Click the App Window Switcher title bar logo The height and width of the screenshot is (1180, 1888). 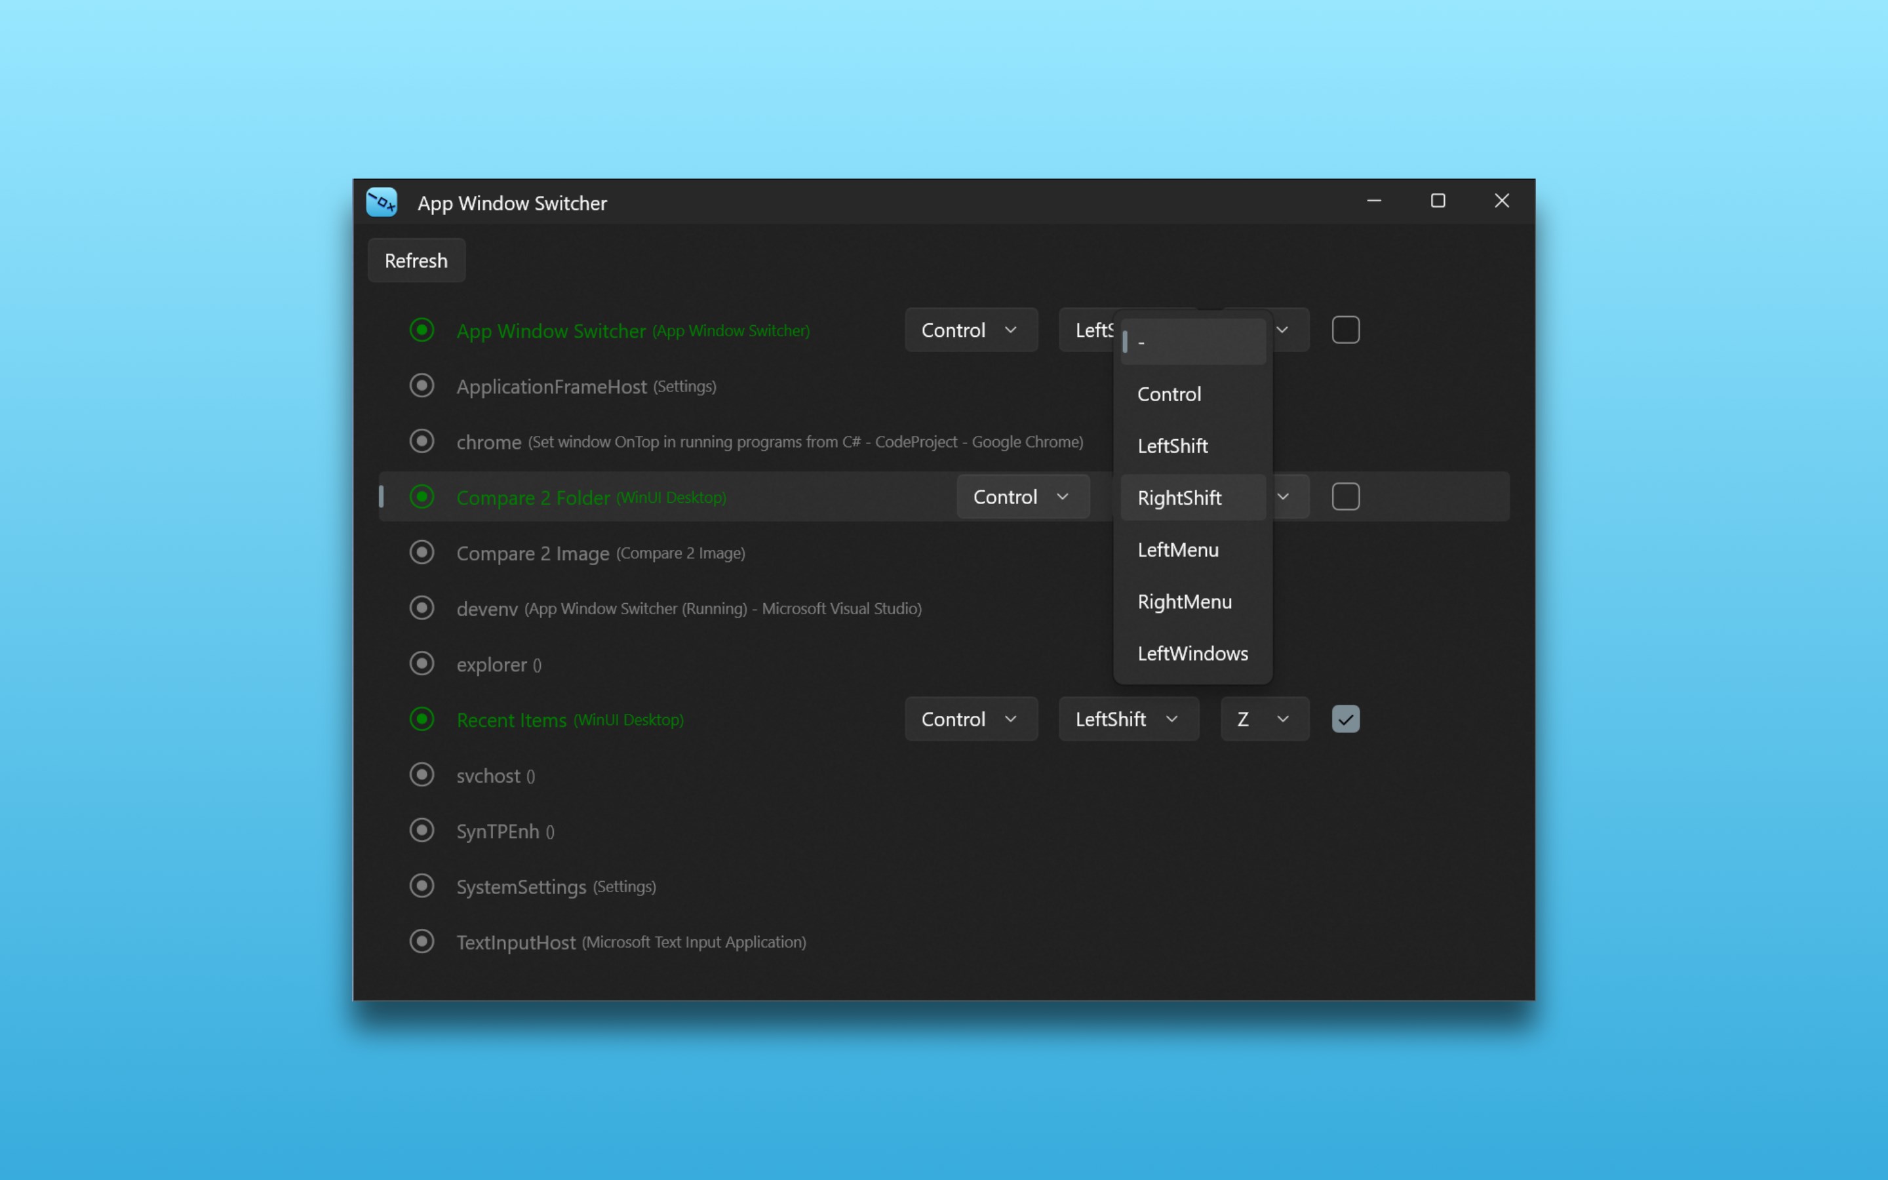[382, 202]
